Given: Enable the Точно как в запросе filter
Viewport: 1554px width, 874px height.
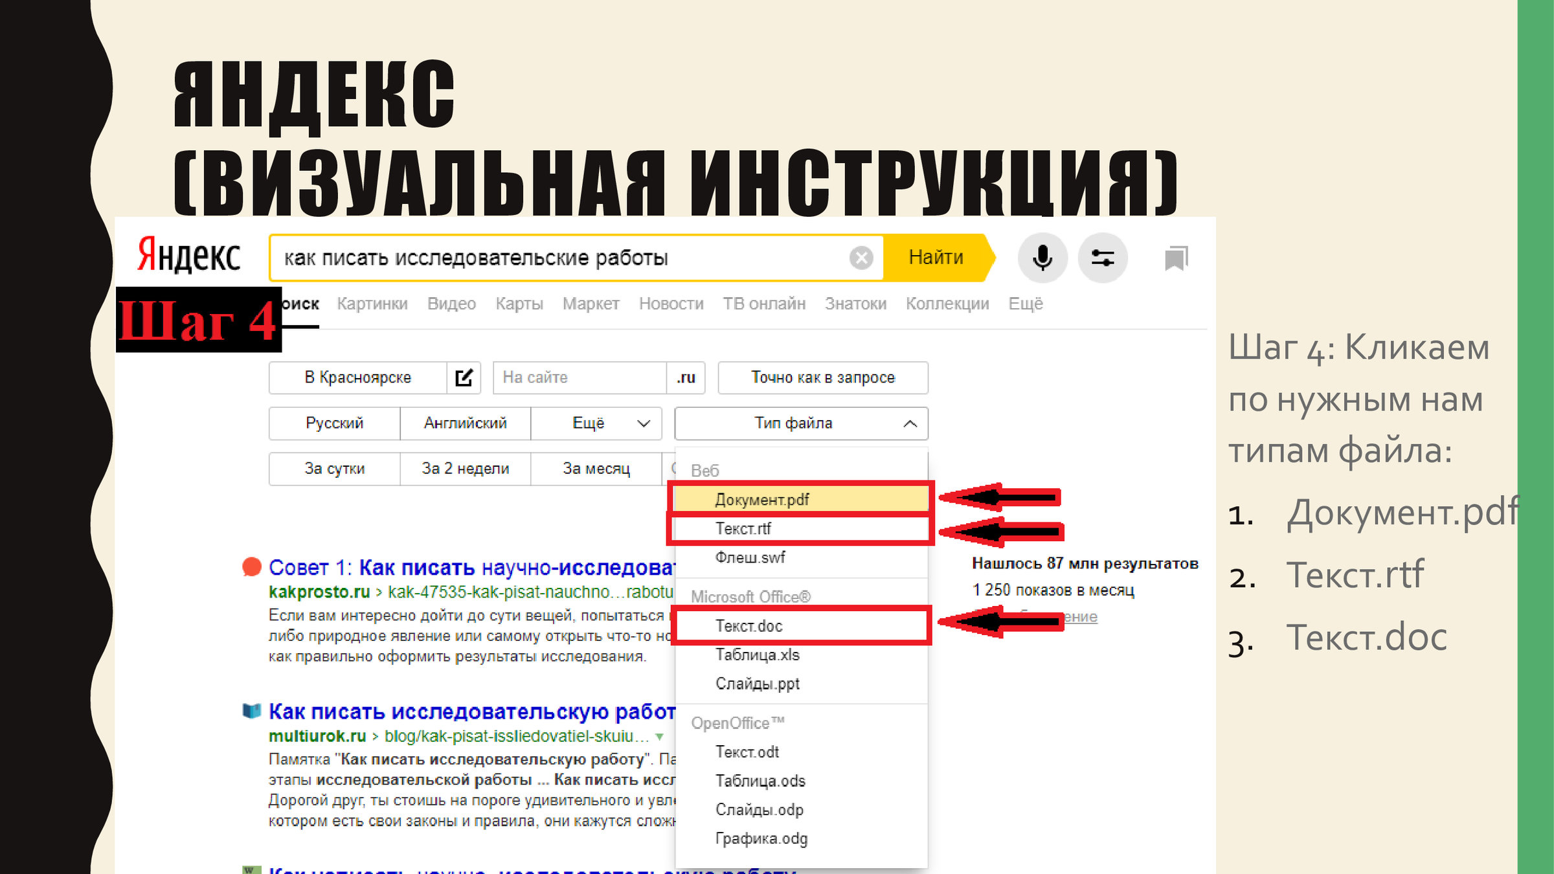Looking at the screenshot, I should click(822, 377).
